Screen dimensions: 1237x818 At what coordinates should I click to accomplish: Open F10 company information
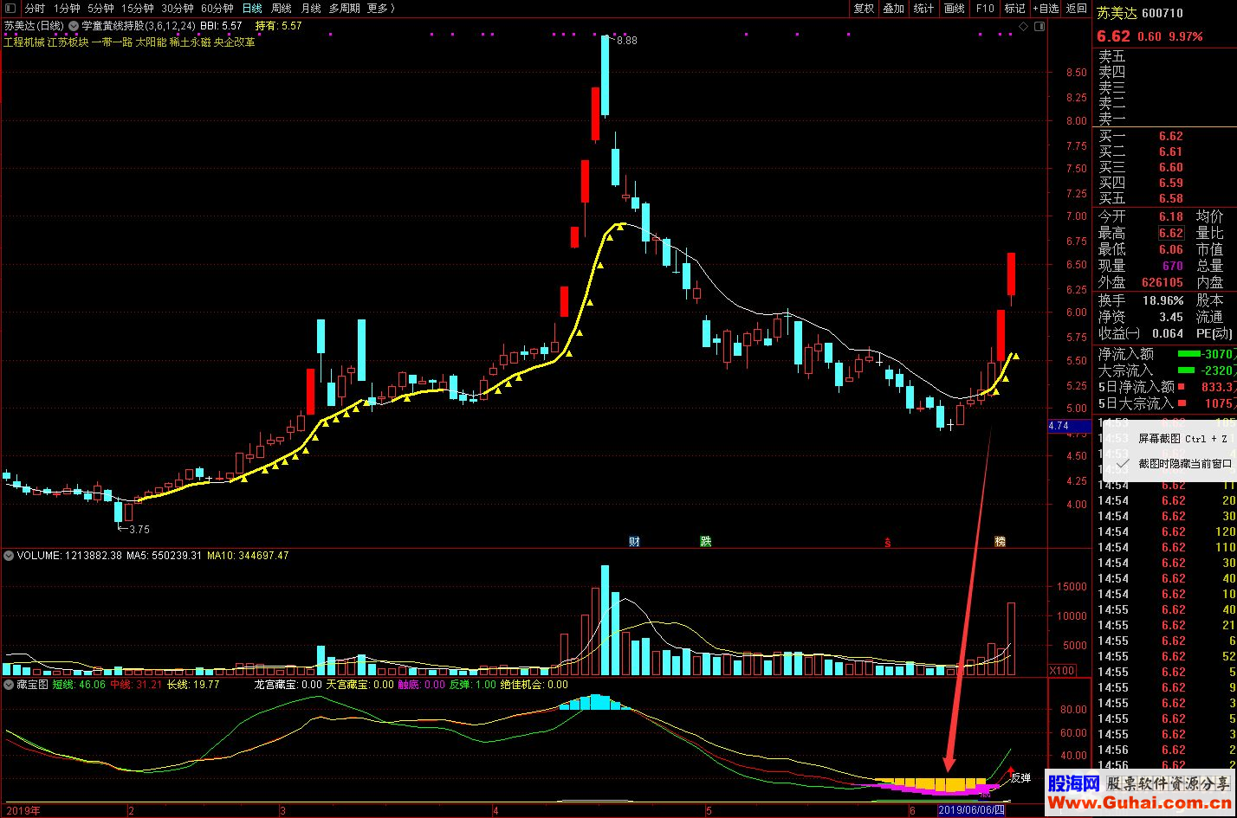pos(985,8)
